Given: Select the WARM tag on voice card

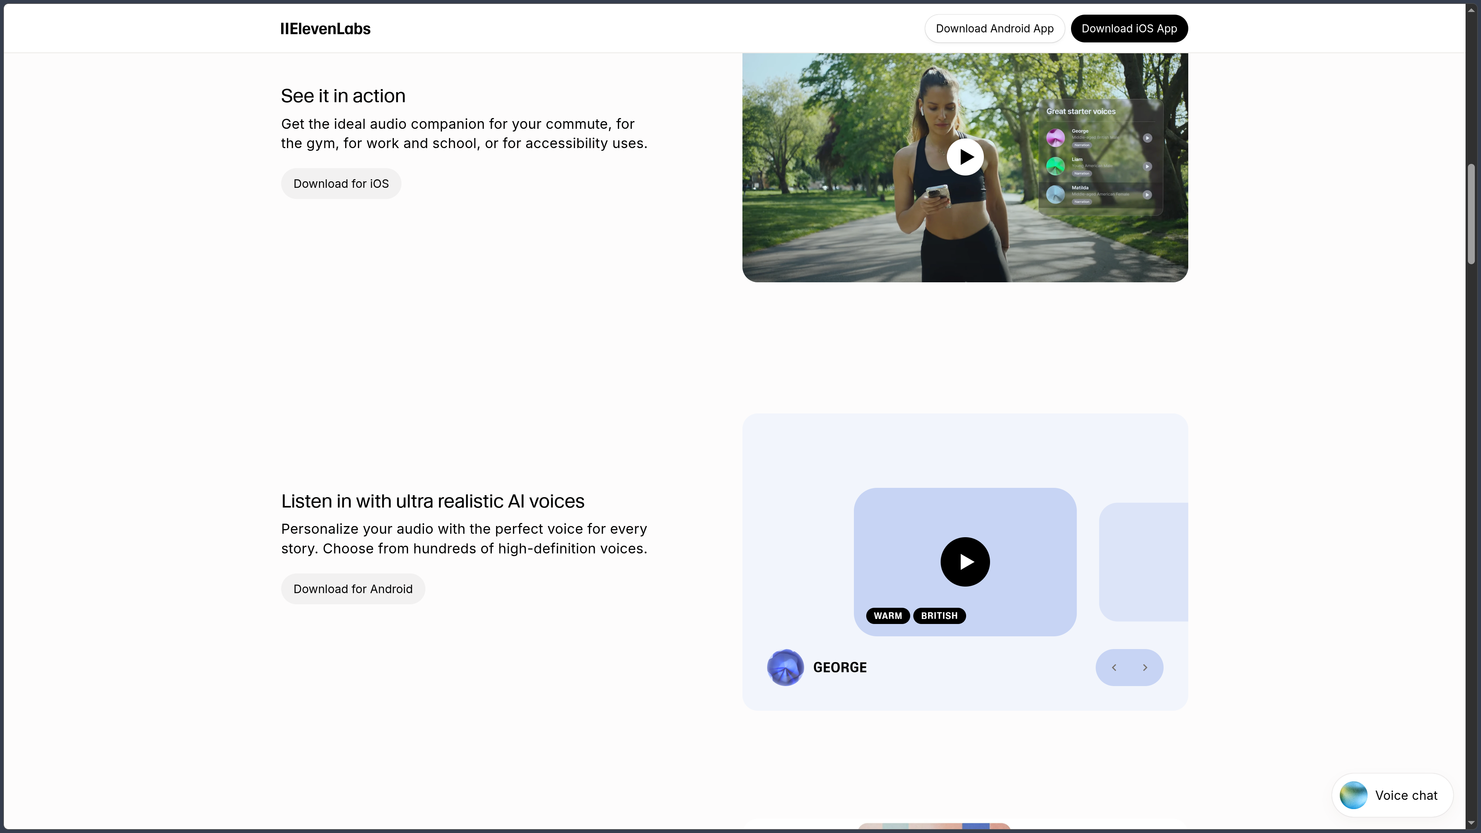Looking at the screenshot, I should (x=888, y=616).
